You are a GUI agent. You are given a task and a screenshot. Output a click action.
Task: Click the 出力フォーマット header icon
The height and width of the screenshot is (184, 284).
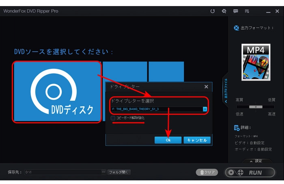tap(237, 28)
